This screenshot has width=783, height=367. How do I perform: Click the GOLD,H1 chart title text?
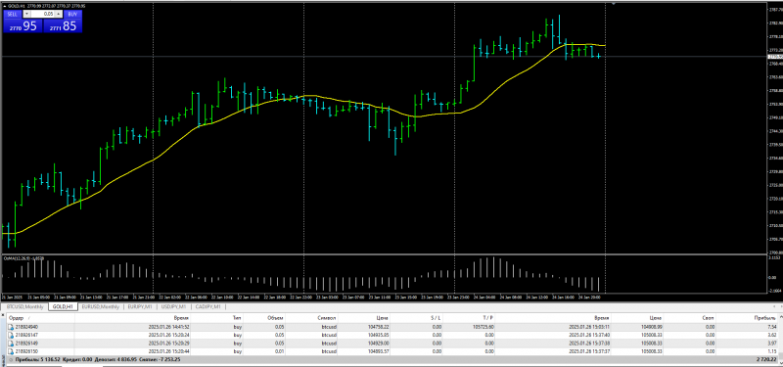17,6
